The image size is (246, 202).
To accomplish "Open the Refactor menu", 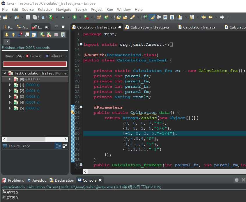I will pos(45,9).
